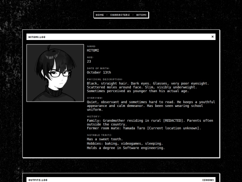Screen dimensions: 242x182
Task: Select the age value 23
Action: click(89, 62)
